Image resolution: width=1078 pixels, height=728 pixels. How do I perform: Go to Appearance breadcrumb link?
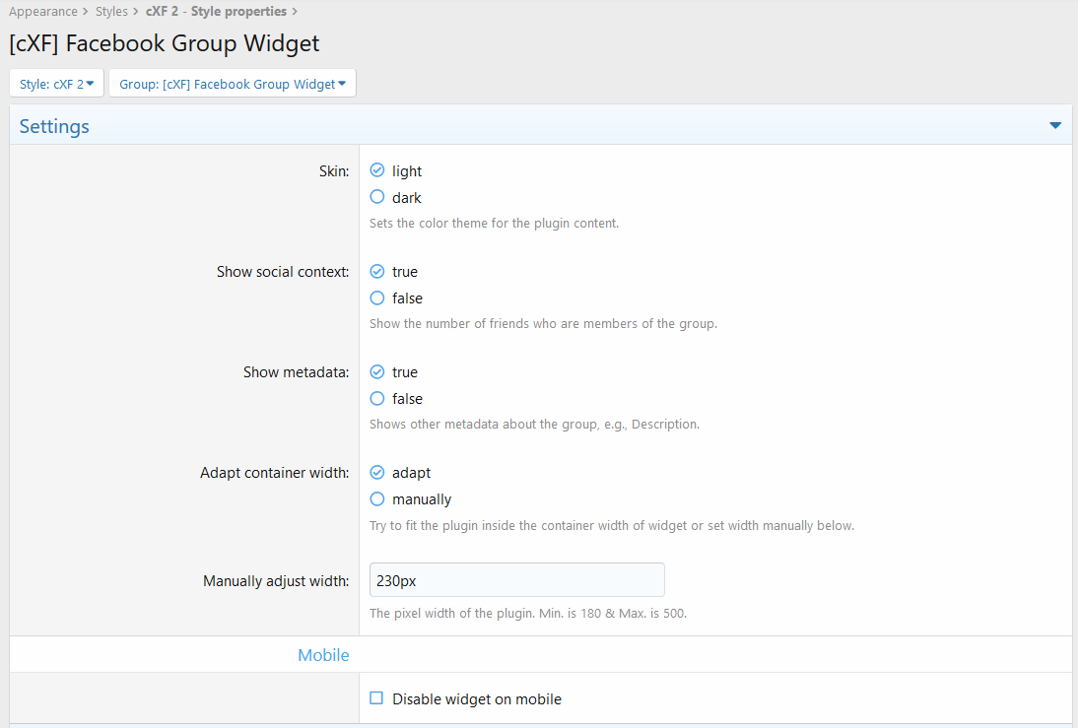(x=43, y=12)
